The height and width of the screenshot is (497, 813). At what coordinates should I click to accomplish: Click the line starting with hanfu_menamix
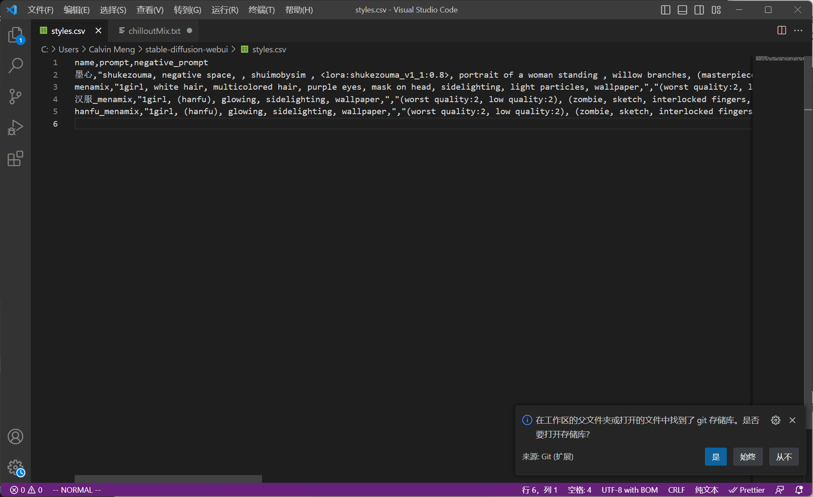tap(413, 112)
